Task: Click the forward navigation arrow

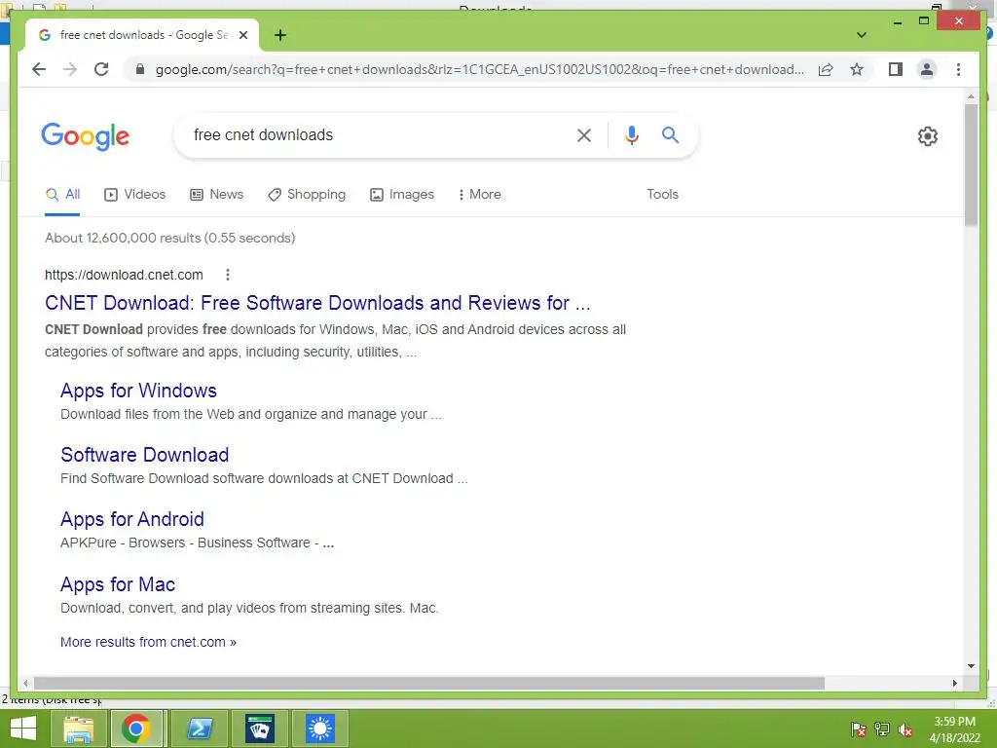Action: coord(70,69)
